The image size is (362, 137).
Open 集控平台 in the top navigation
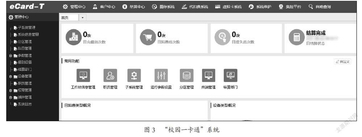tap(290, 7)
